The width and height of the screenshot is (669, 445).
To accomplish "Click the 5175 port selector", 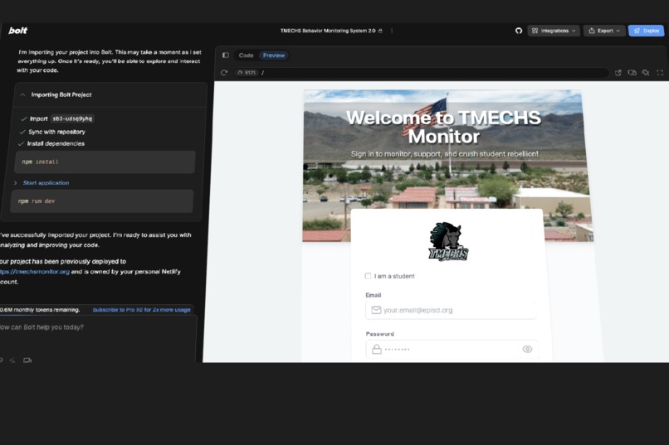I will pos(247,73).
